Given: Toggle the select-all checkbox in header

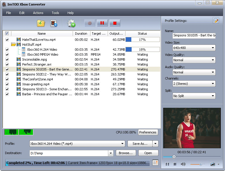Looking at the screenshot, I should click(x=7, y=34).
